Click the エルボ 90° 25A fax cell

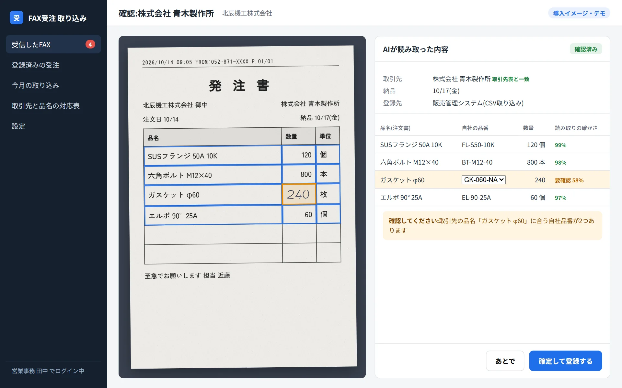click(213, 215)
